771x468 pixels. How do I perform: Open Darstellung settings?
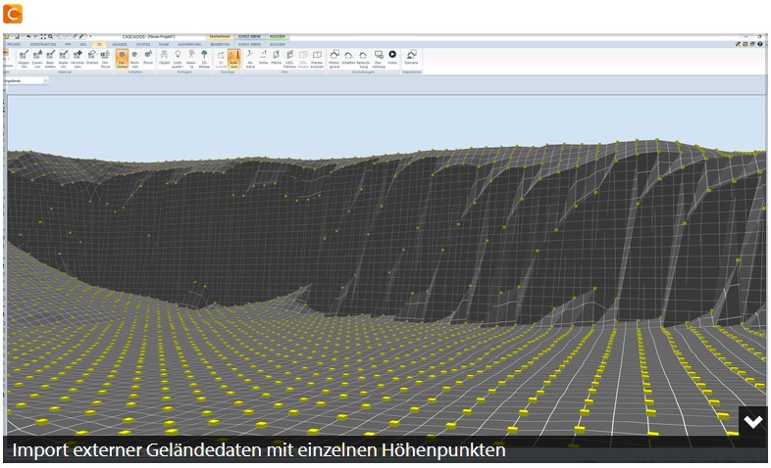(x=379, y=59)
